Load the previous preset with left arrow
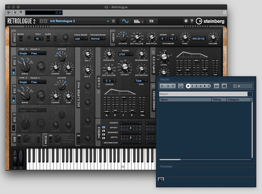Screen dimensions: 262x194 coord(41,21)
